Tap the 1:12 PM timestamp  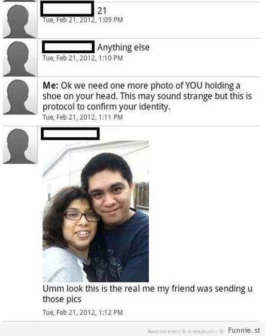coord(82,312)
